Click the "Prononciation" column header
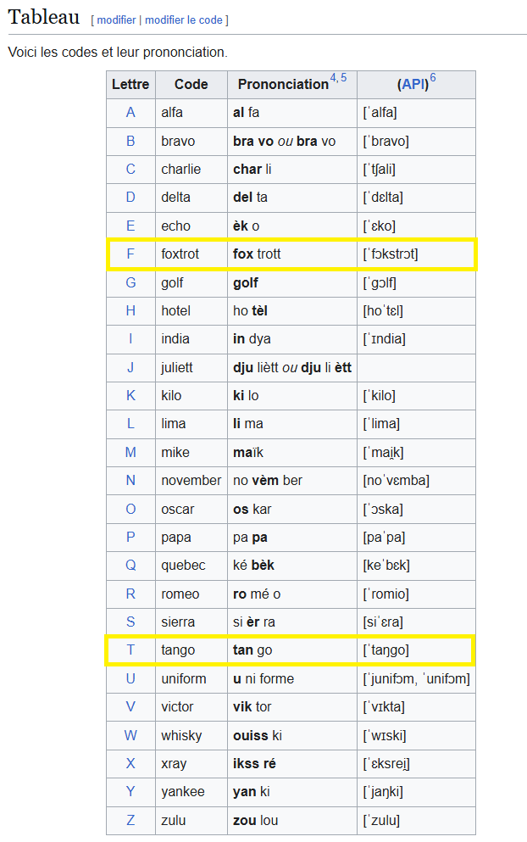 283,85
